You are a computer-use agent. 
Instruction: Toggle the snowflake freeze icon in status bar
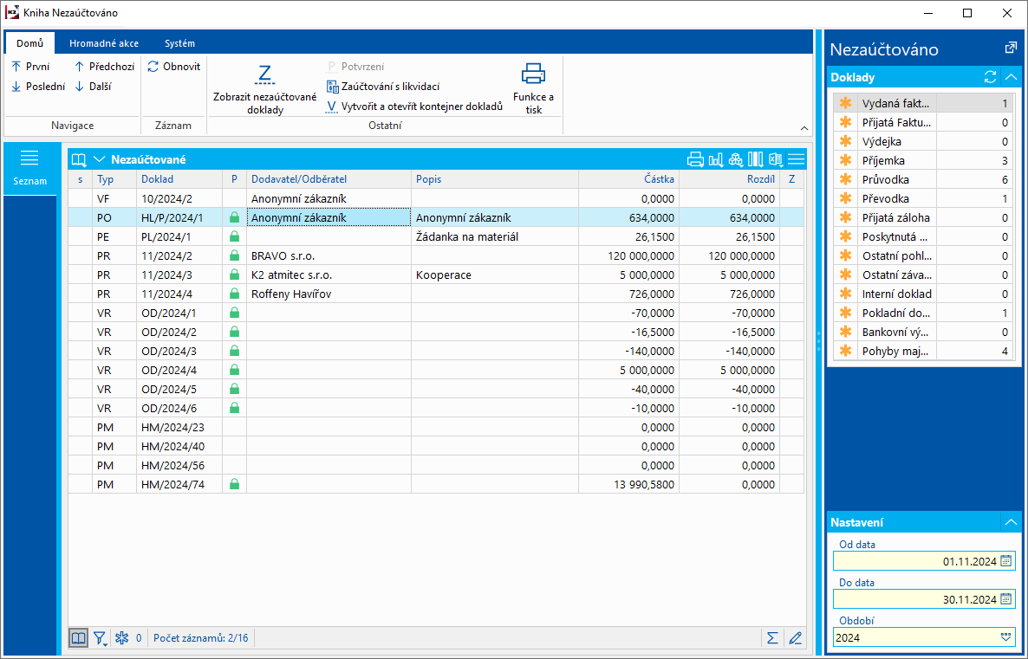coord(122,638)
